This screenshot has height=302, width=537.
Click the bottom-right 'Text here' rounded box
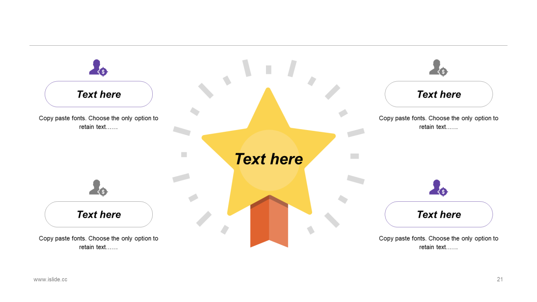coord(438,214)
